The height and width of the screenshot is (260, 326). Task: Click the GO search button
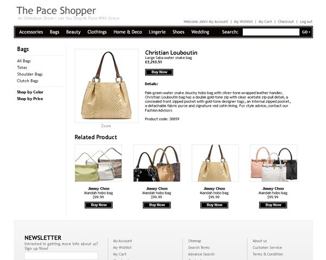[306, 32]
